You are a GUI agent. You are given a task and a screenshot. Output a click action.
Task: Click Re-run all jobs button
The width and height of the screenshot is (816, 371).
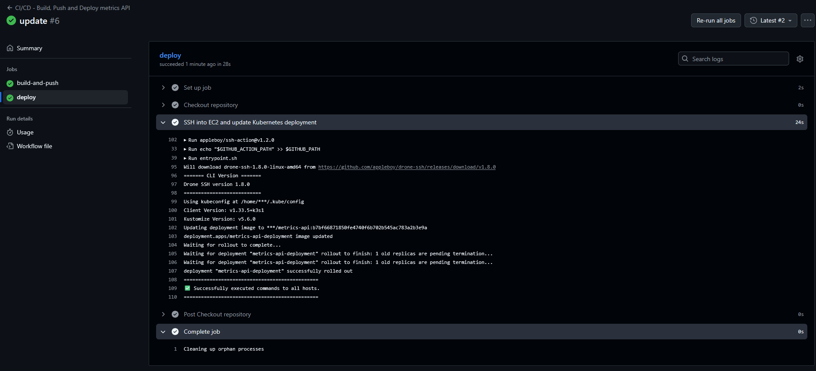point(715,20)
